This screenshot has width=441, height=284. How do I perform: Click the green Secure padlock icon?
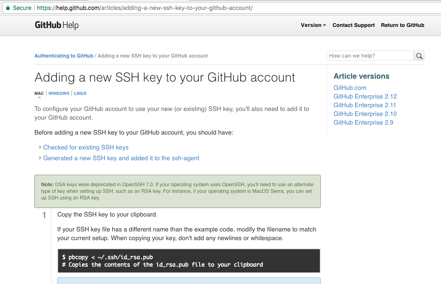pyautogui.click(x=7, y=8)
